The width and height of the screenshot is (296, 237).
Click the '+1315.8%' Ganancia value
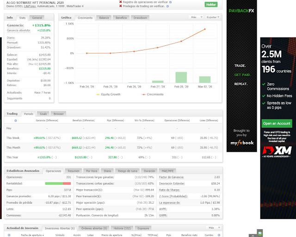coord(41,25)
